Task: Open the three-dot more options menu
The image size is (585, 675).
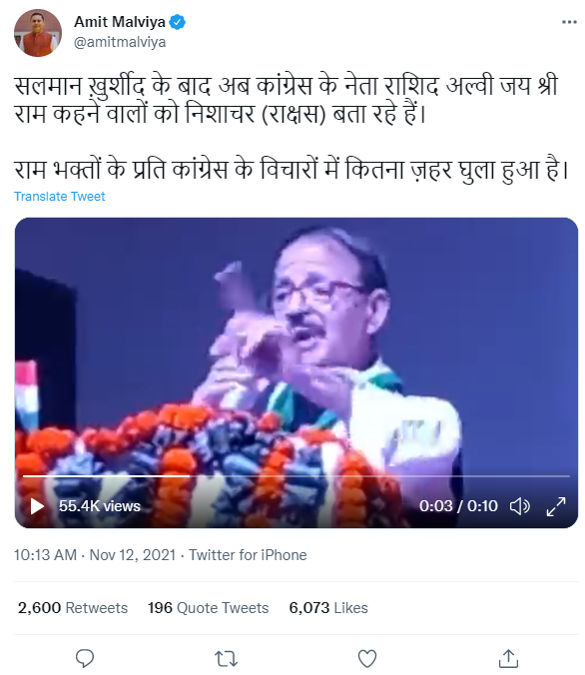Action: (569, 22)
